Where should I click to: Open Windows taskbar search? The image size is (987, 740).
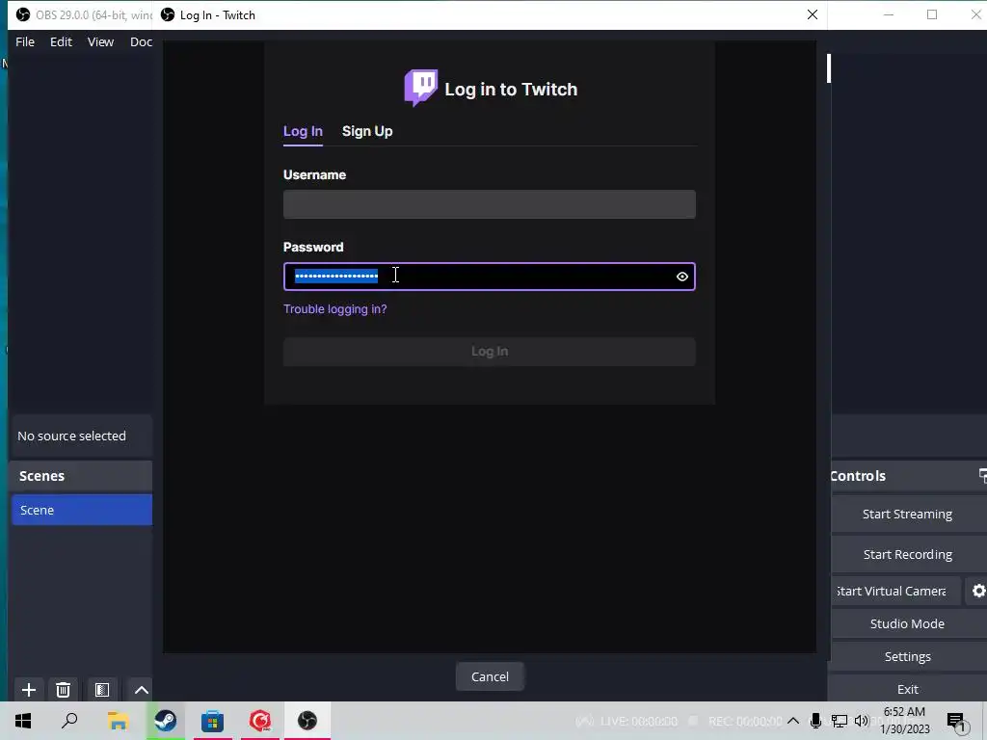pyautogui.click(x=69, y=721)
